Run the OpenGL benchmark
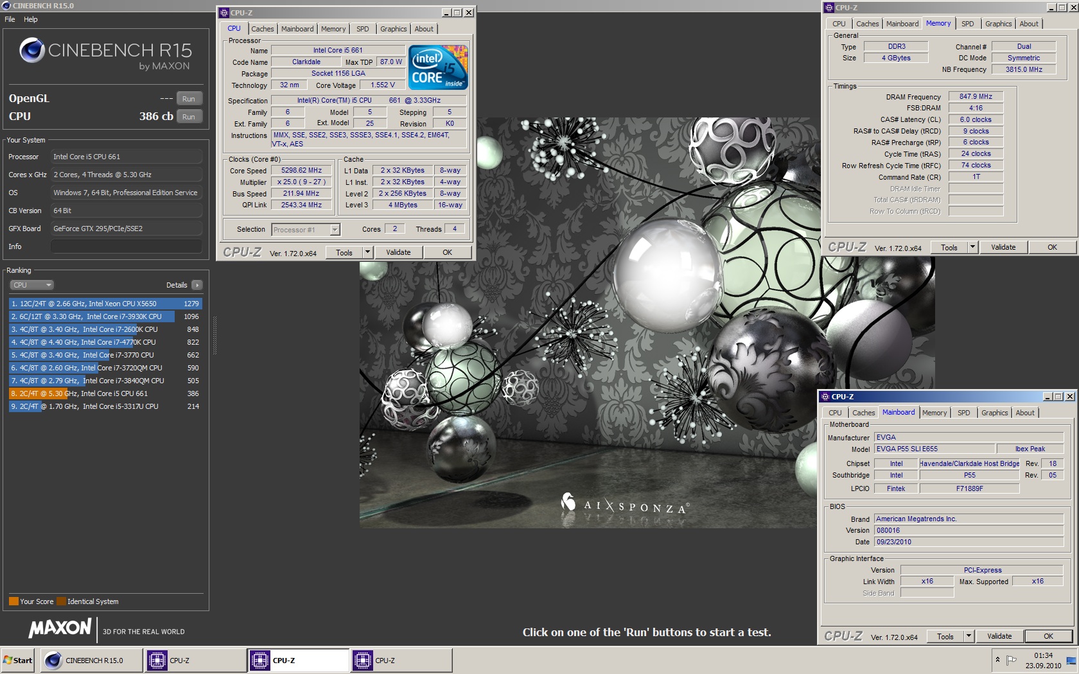Image resolution: width=1079 pixels, height=674 pixels. pos(189,99)
